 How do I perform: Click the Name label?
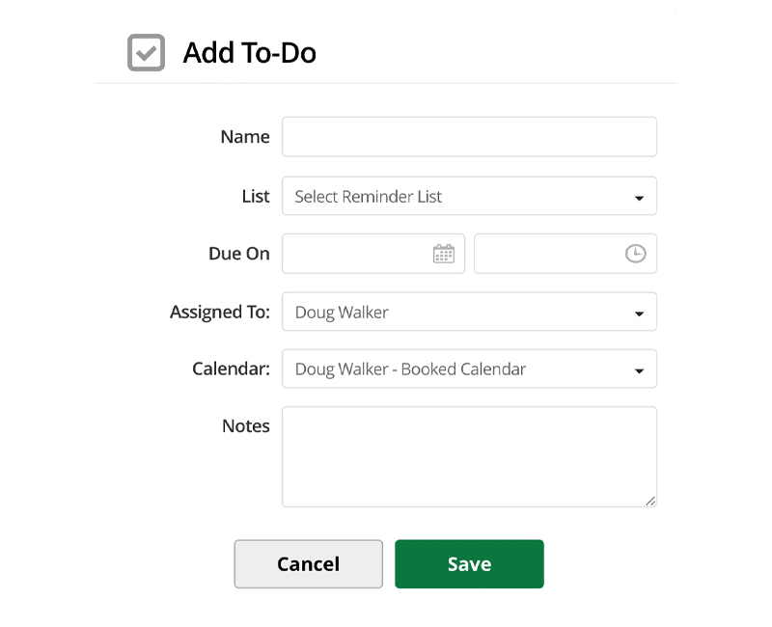[244, 136]
